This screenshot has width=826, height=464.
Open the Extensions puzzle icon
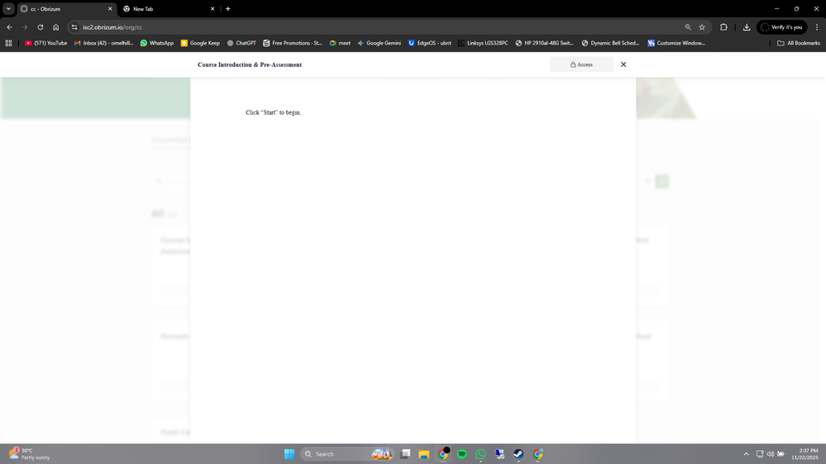tap(723, 26)
